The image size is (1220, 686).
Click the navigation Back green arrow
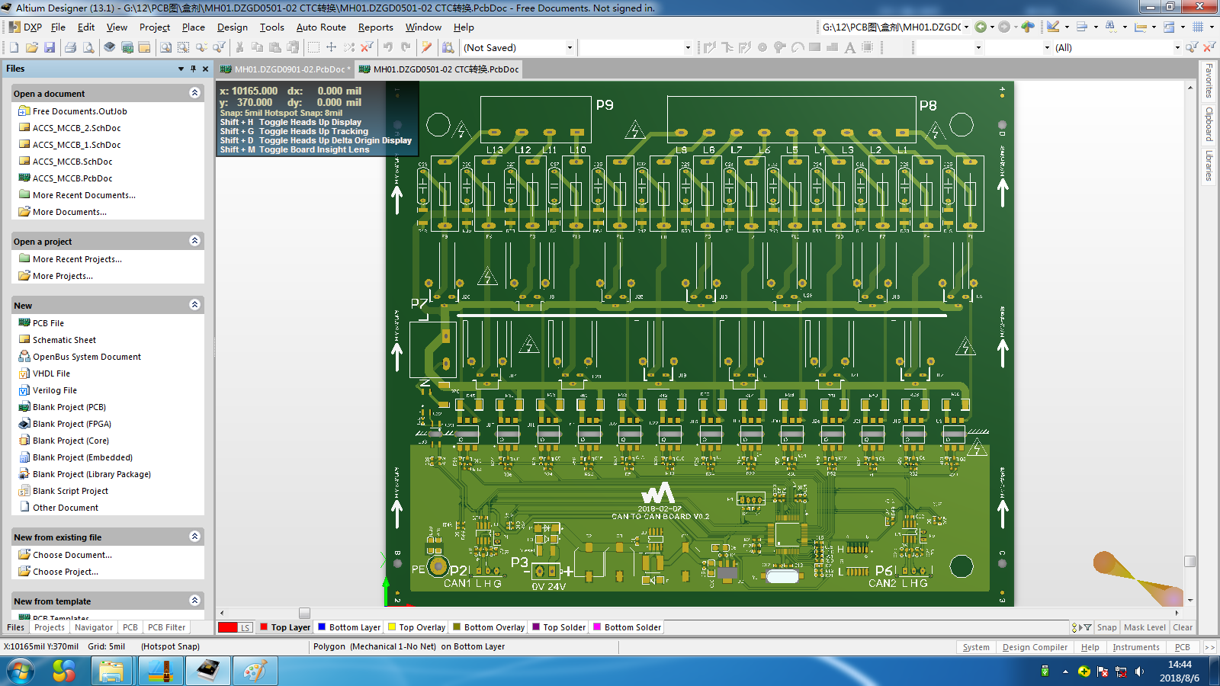tap(981, 27)
